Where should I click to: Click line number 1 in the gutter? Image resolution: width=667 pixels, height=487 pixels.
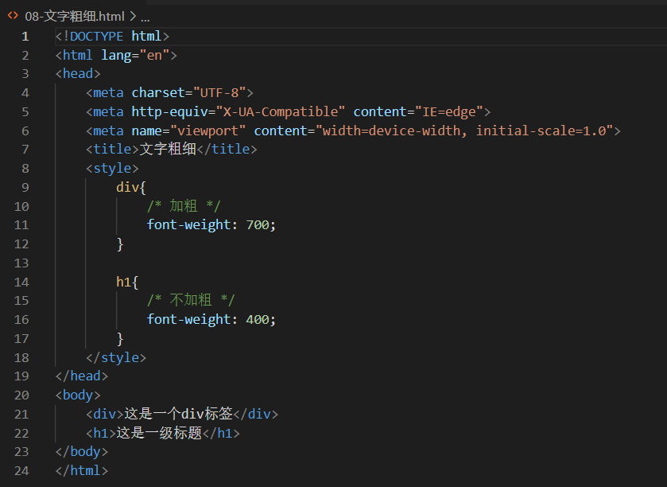tap(25, 36)
